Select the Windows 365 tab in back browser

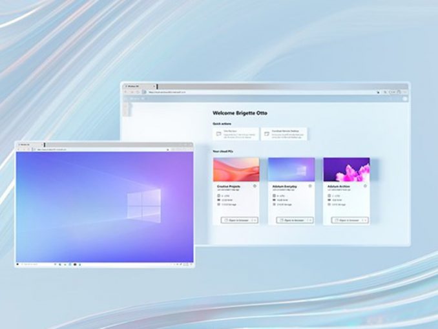click(x=139, y=87)
